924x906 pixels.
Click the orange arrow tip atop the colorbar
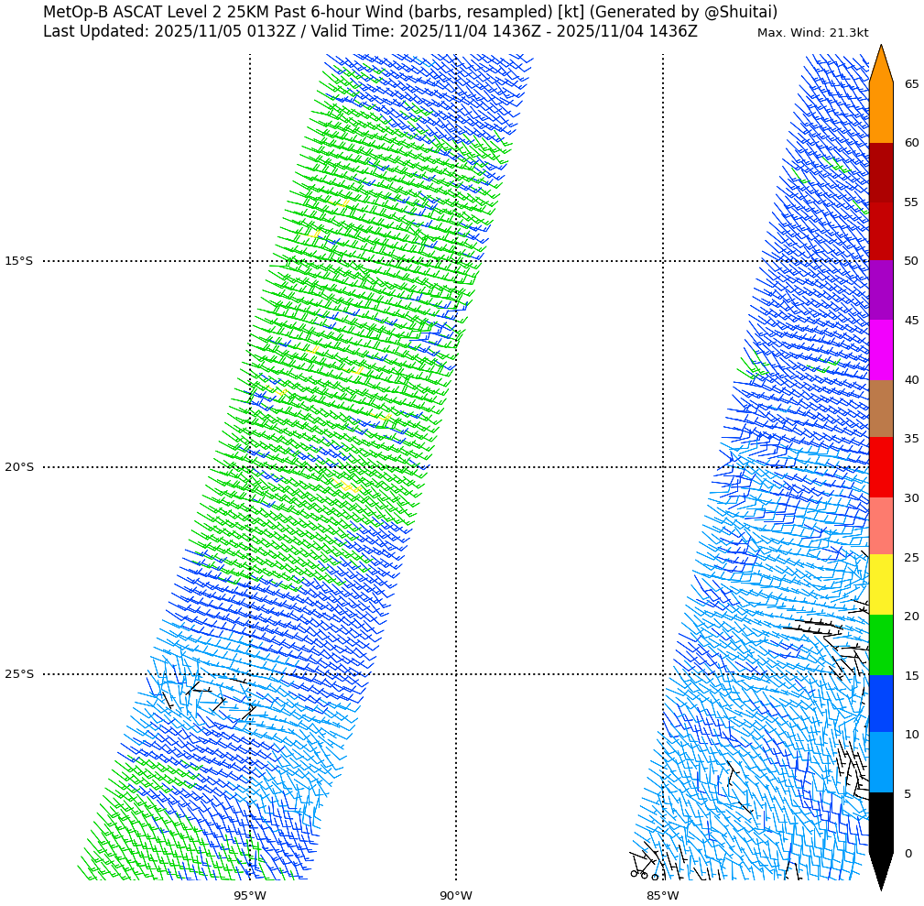[x=880, y=64]
